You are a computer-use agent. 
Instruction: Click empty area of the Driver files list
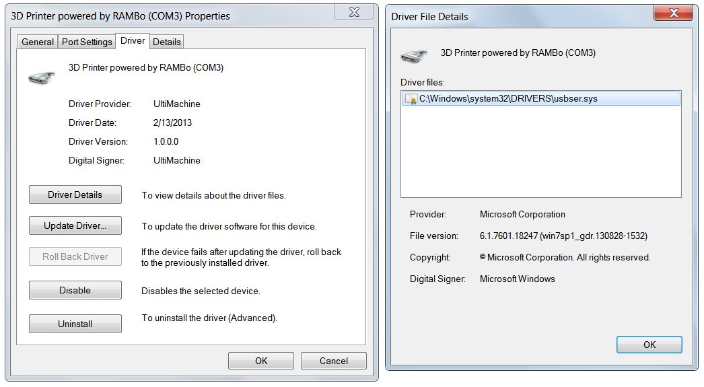(x=540, y=155)
